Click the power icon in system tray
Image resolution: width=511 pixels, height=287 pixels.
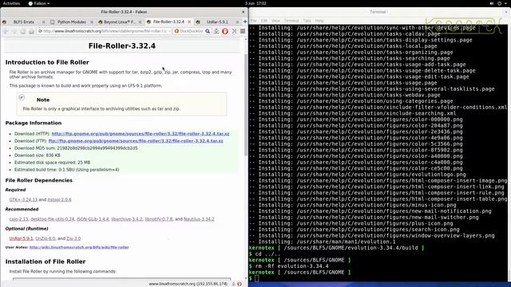pyautogui.click(x=499, y=3)
